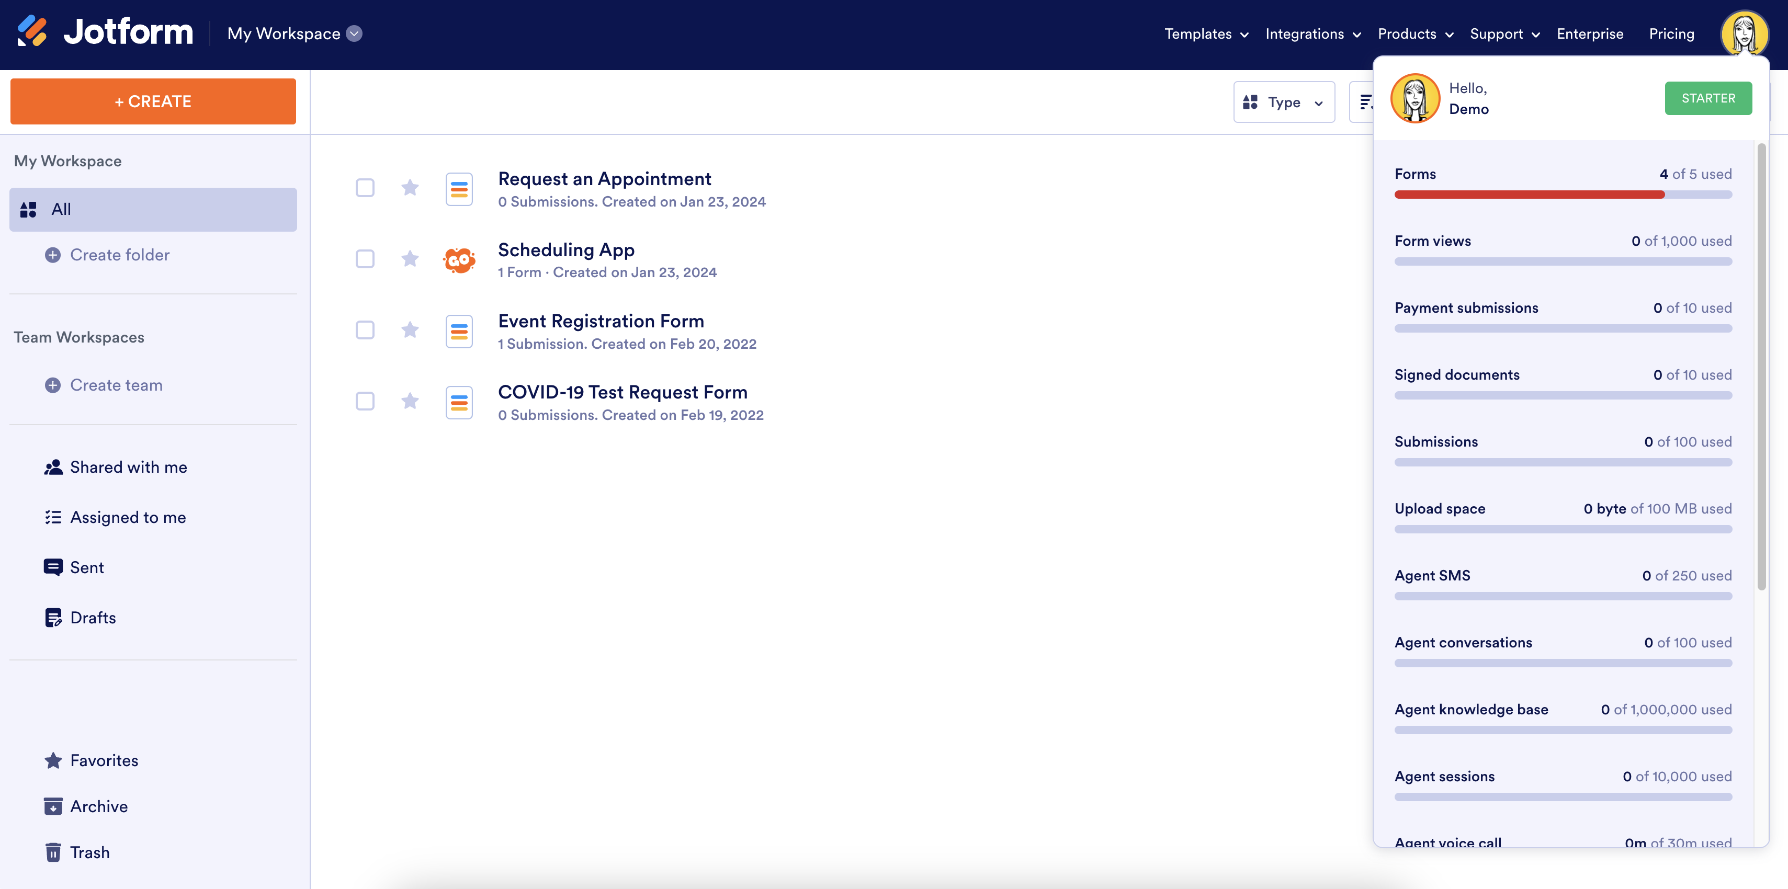This screenshot has width=1788, height=889.
Task: Expand the My Workspace dropdown arrow
Action: point(355,33)
